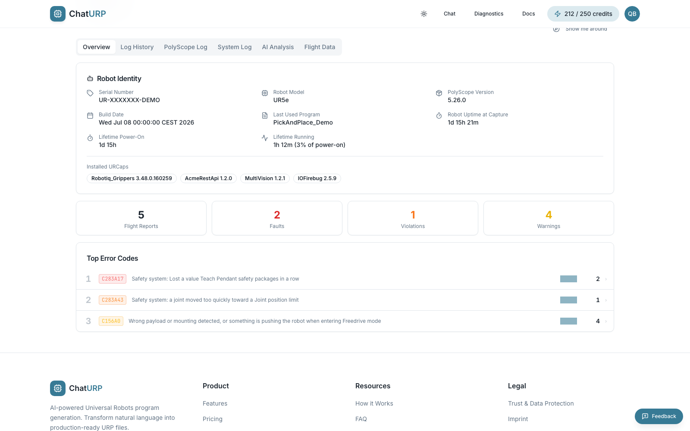Screen dimensions: 690x431
Task: Click the Robot Identity robot icon
Action: click(x=90, y=78)
